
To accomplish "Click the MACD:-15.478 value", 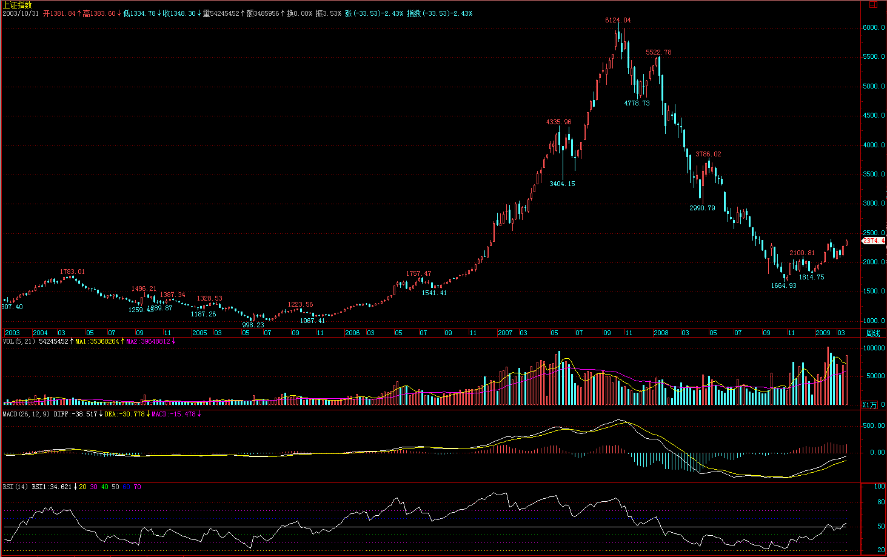I will pyautogui.click(x=174, y=415).
